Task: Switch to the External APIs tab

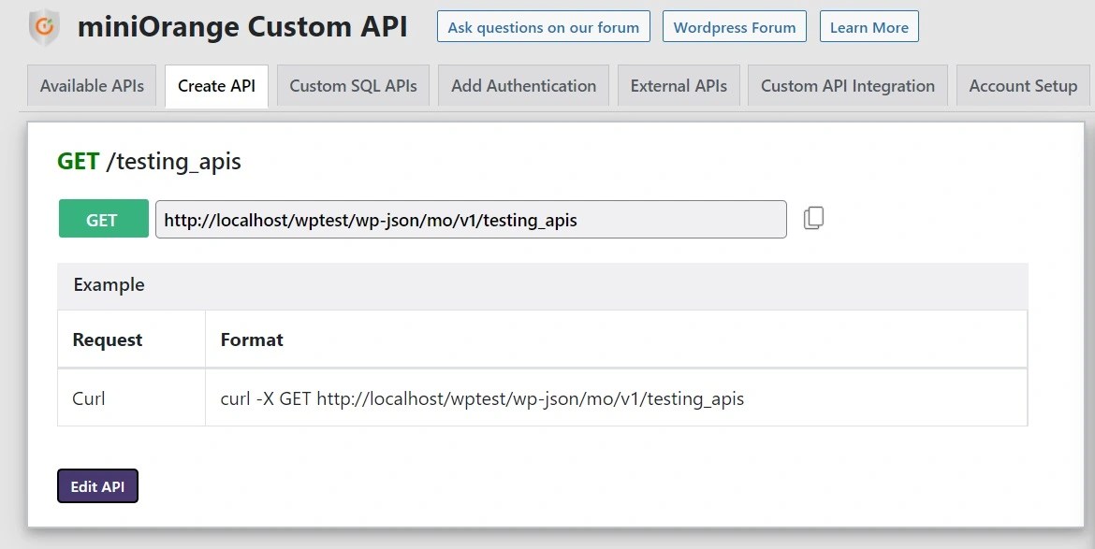Action: [679, 85]
